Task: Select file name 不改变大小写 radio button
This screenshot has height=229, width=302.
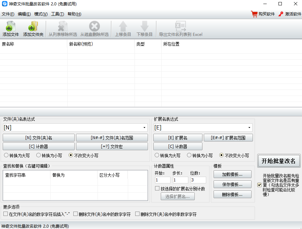Action: 71,155
